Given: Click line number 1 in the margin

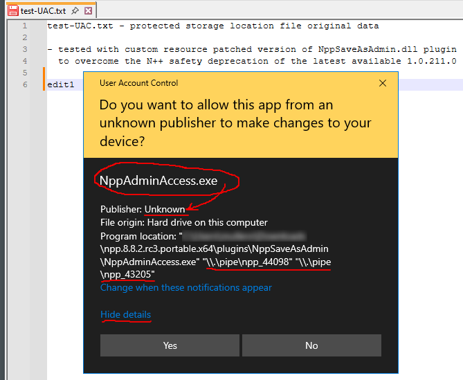Looking at the screenshot, I should click(x=25, y=26).
